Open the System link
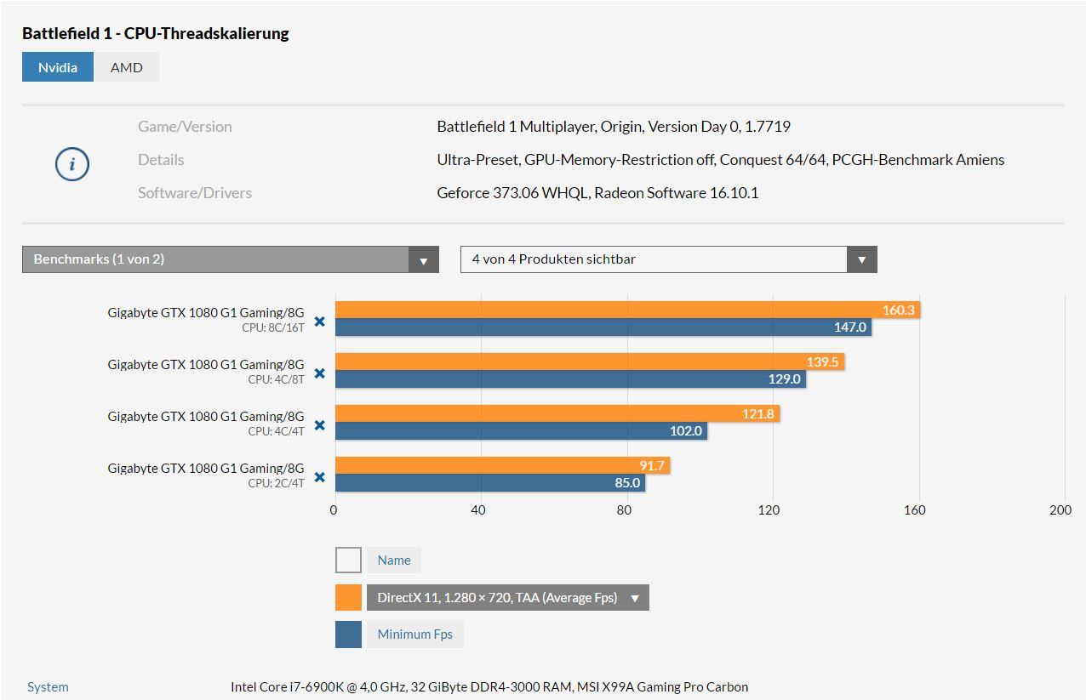 pos(48,686)
